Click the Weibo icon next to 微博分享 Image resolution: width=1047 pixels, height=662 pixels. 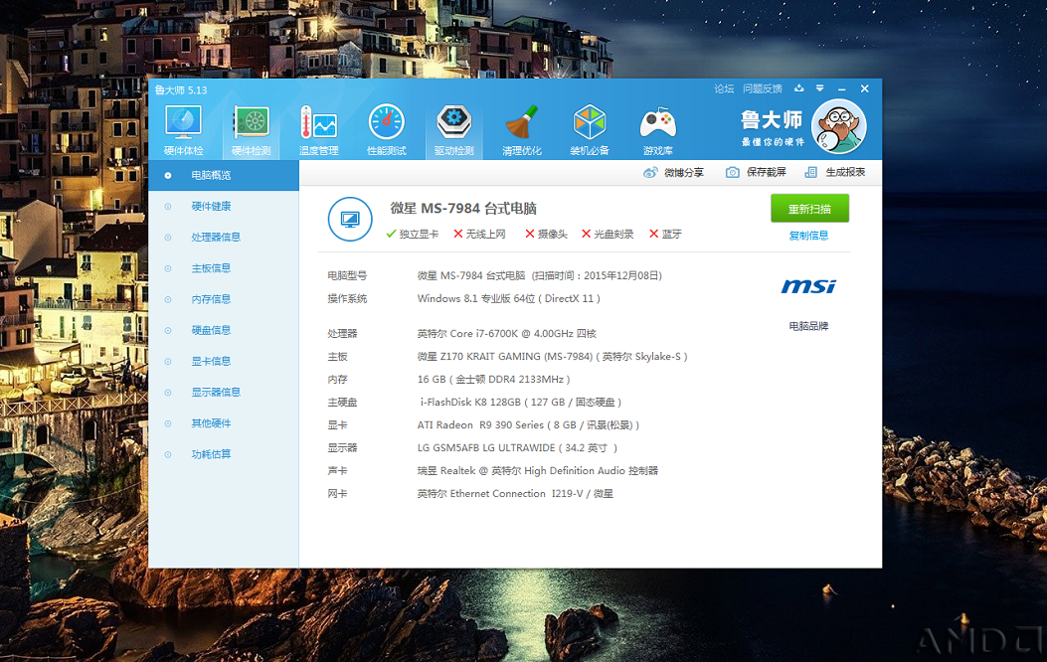(650, 172)
